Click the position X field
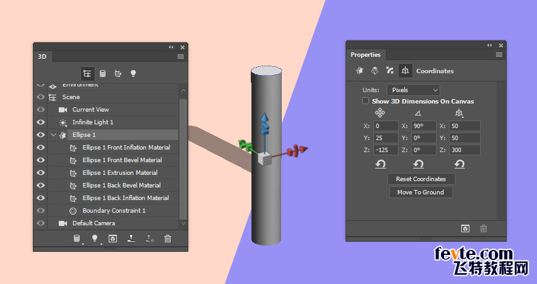537x284 pixels. tap(385, 126)
